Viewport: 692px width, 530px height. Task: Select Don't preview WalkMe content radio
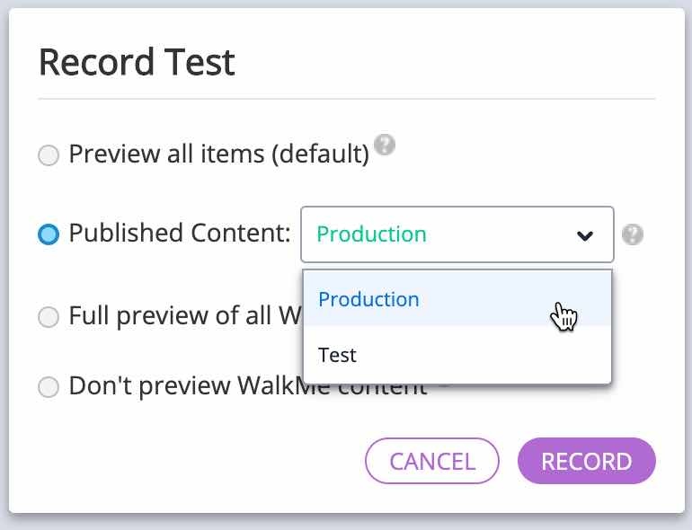coord(49,386)
